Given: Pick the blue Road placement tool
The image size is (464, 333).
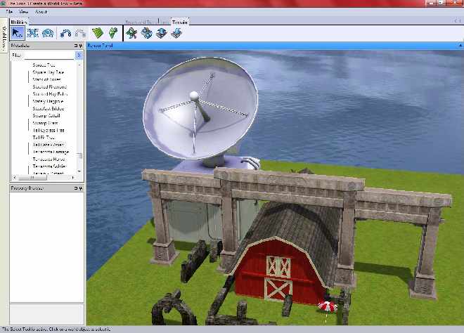Looking at the screenshot, I should pyautogui.click(x=65, y=33).
